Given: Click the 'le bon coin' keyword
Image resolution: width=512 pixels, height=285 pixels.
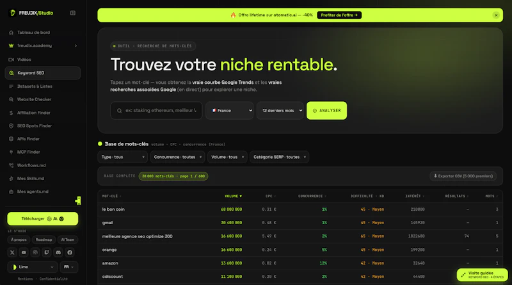Looking at the screenshot, I should coord(113,209).
